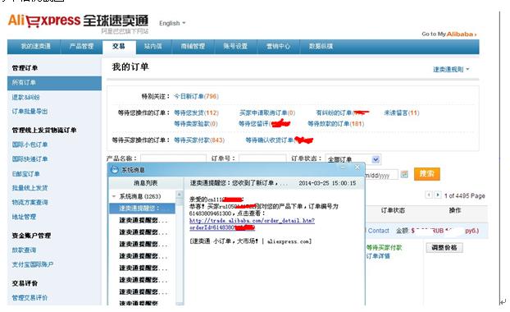Open the 站内信 navigation tab
This screenshot has height=312, width=510.
tap(153, 46)
